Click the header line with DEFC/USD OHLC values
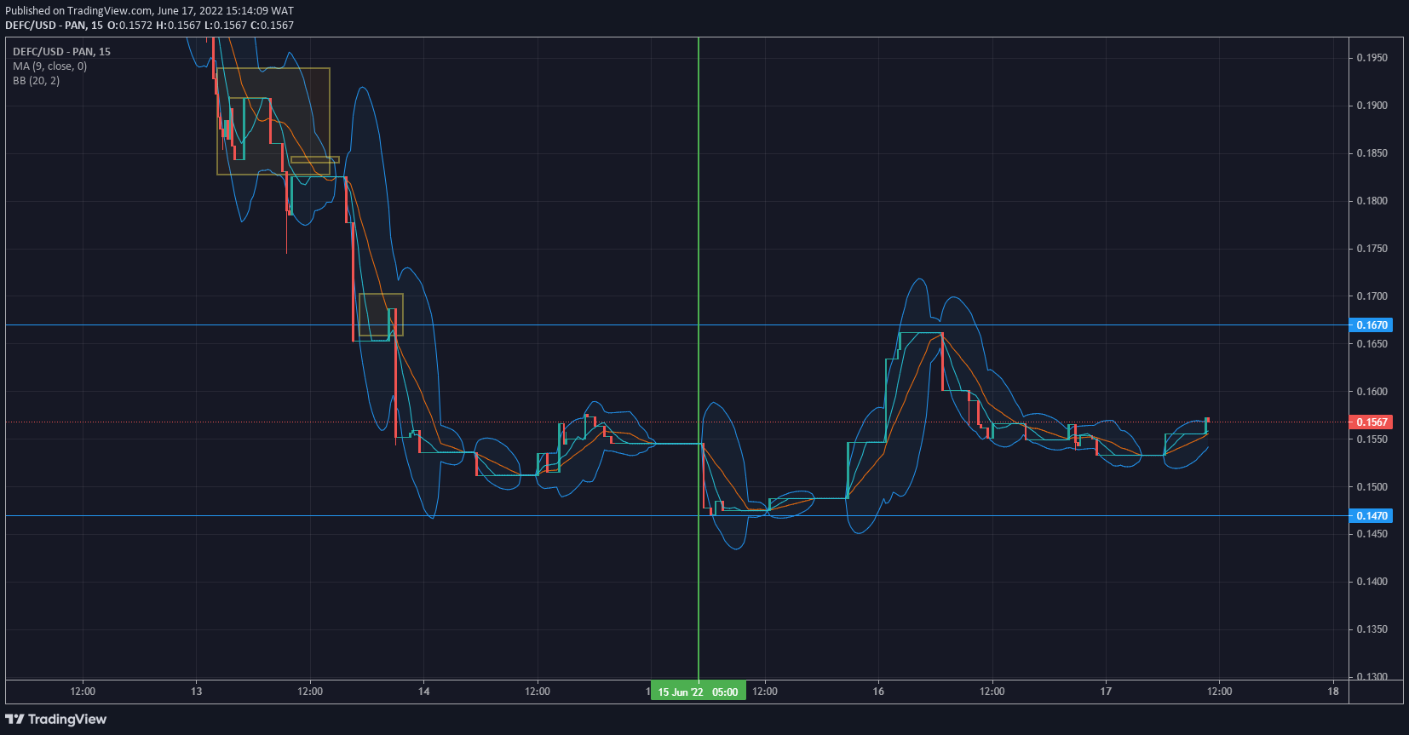 click(150, 26)
